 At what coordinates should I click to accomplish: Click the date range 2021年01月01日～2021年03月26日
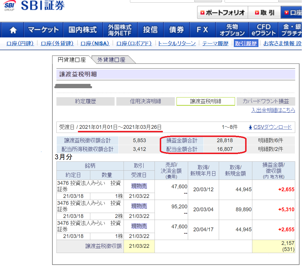pos(120,127)
